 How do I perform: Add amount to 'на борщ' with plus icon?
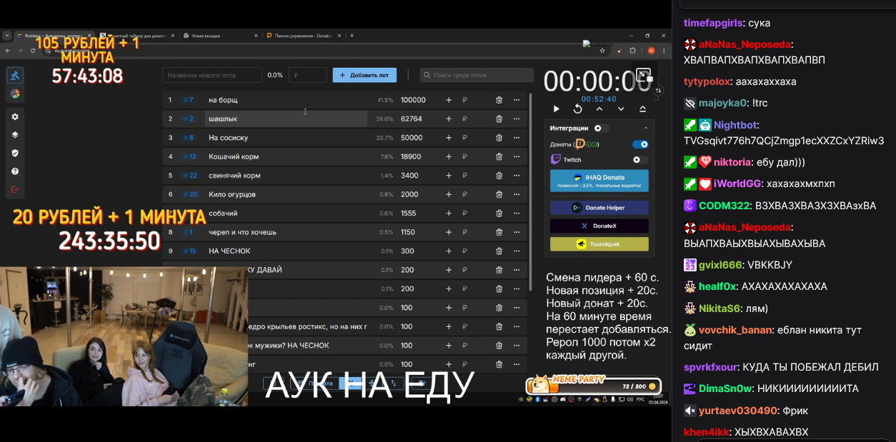click(449, 100)
